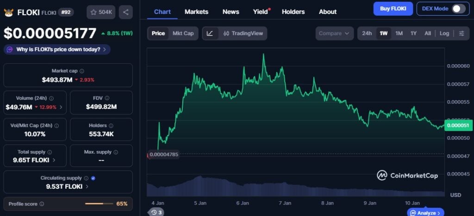Add FLOKI to watchlist via star button
Screen dimensions: 474x216
click(101, 12)
